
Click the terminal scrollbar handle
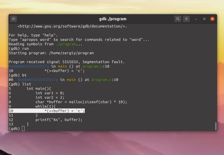(x=216, y=126)
